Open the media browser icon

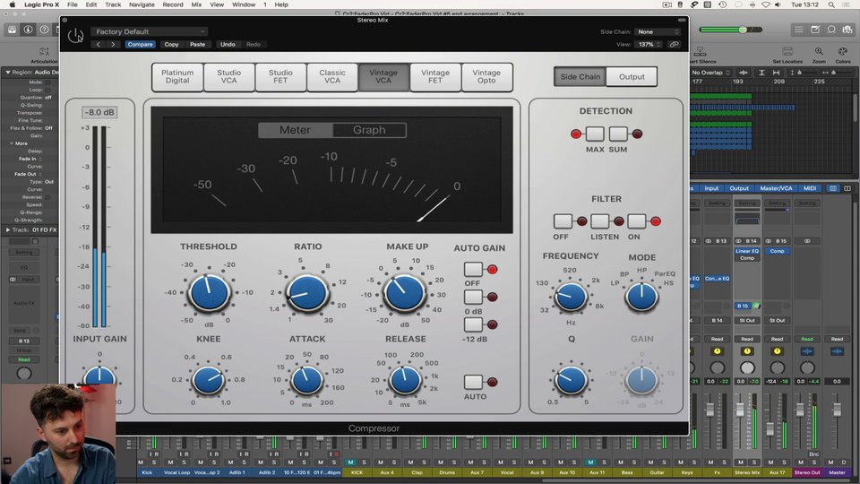[x=848, y=30]
